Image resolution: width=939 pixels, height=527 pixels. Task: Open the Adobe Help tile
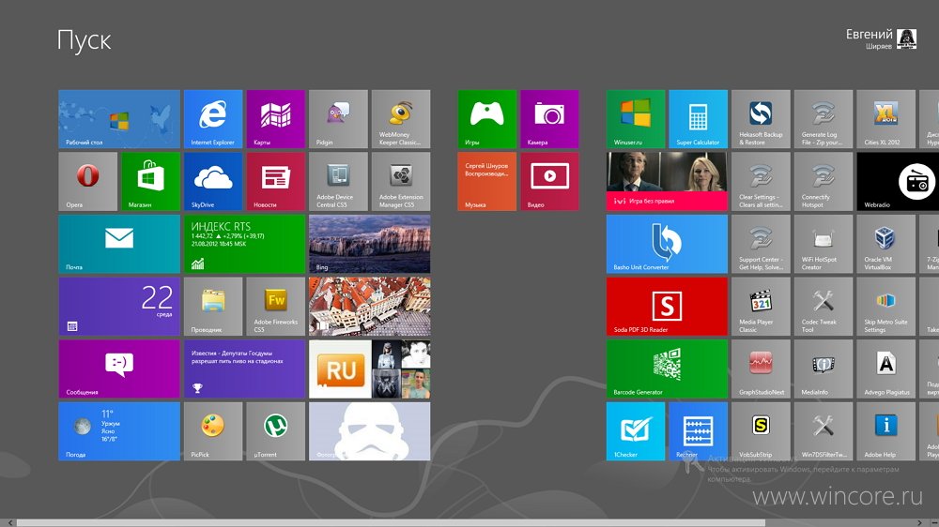pyautogui.click(x=885, y=431)
